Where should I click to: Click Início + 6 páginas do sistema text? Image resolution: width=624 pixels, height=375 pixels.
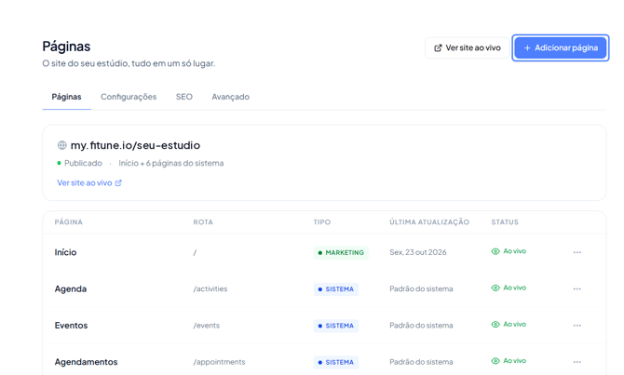(x=171, y=163)
